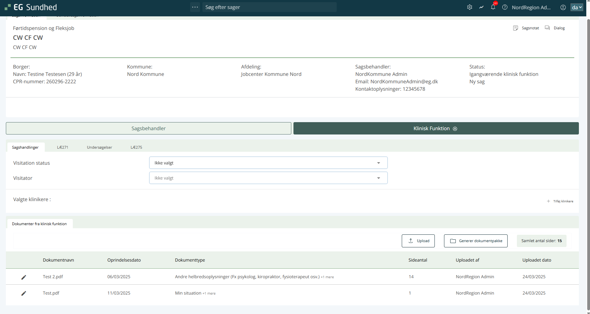Viewport: 590px width, 314px height.
Task: Click the three-dots menu beside search
Action: pos(195,7)
